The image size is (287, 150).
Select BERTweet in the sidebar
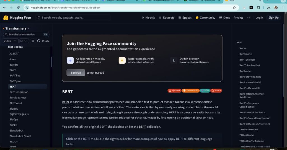(16, 103)
